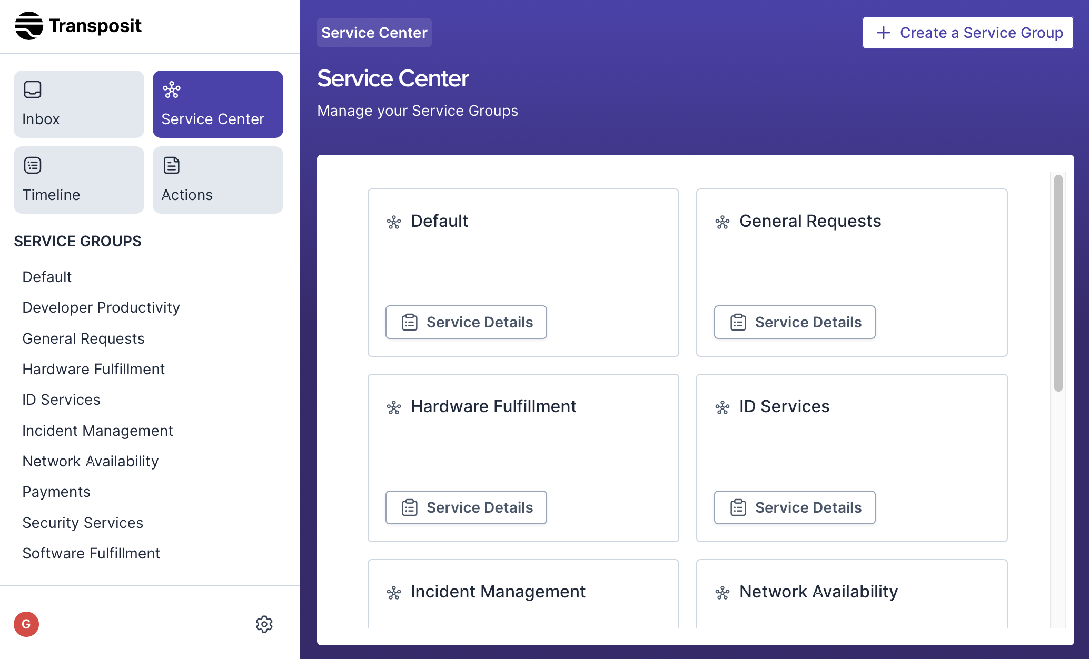The width and height of the screenshot is (1089, 659).
Task: Click the user avatar G icon
Action: 26,624
